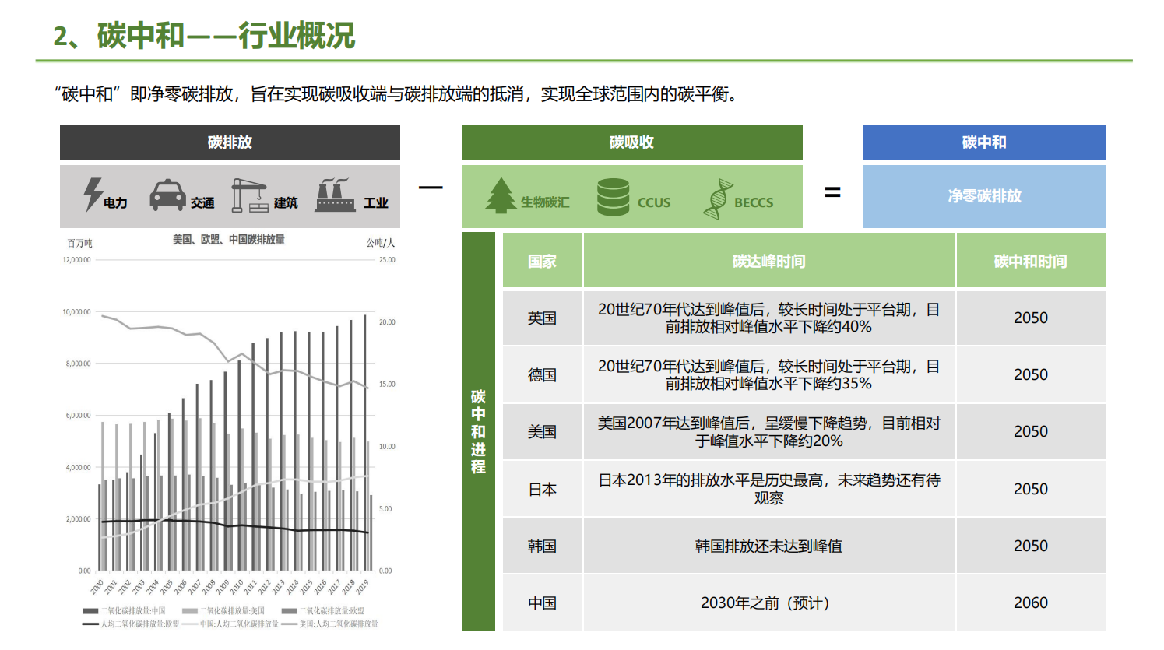Select the taxi car 交通 icon
Screen dimensions: 1164x650
click(167, 195)
